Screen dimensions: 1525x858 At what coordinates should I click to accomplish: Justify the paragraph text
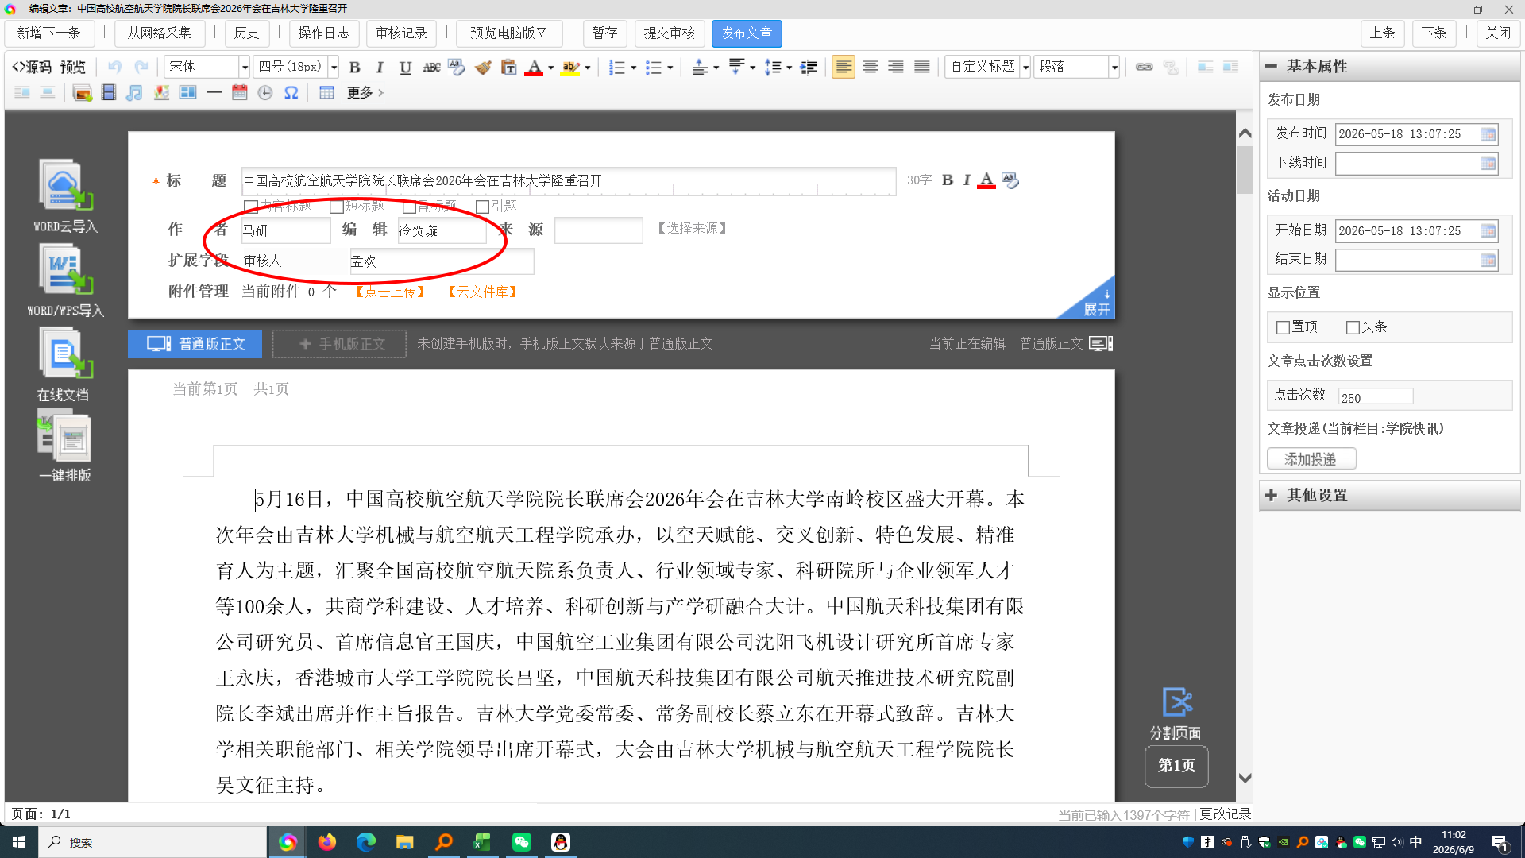point(921,68)
